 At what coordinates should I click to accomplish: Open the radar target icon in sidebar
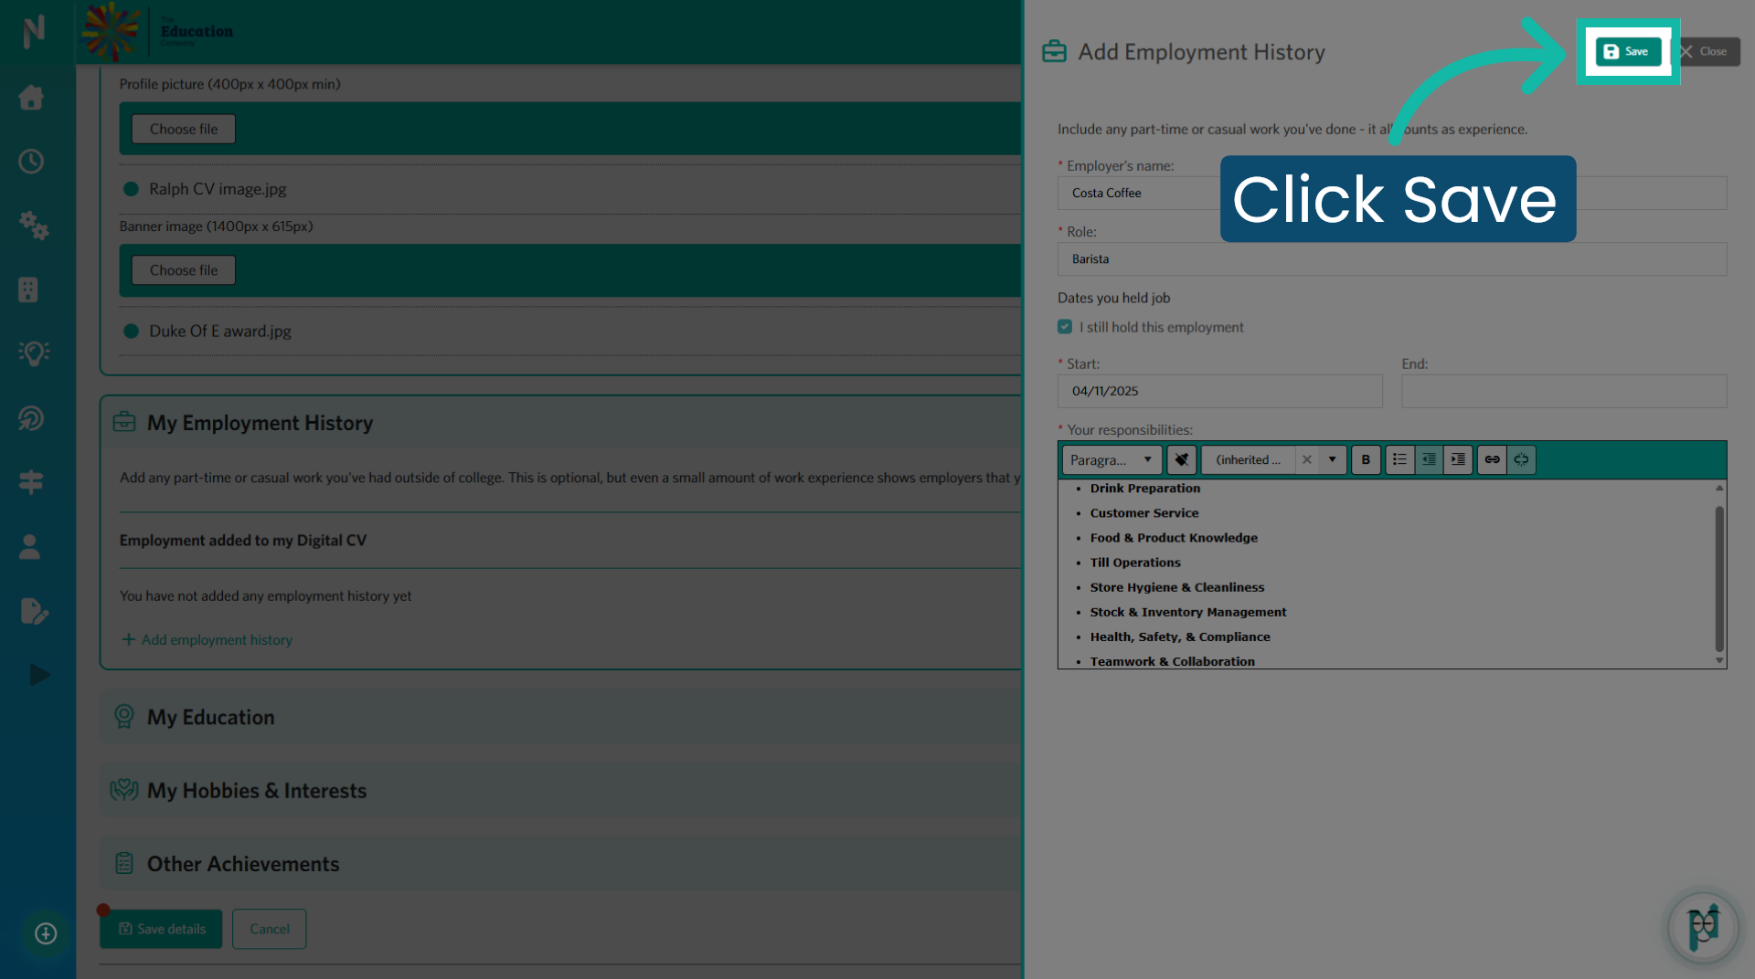click(31, 418)
